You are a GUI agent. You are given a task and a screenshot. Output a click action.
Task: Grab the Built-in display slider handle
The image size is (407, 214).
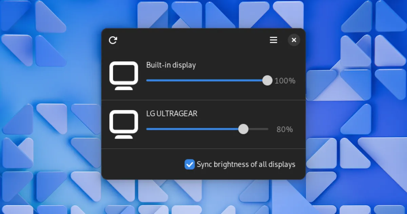point(267,81)
